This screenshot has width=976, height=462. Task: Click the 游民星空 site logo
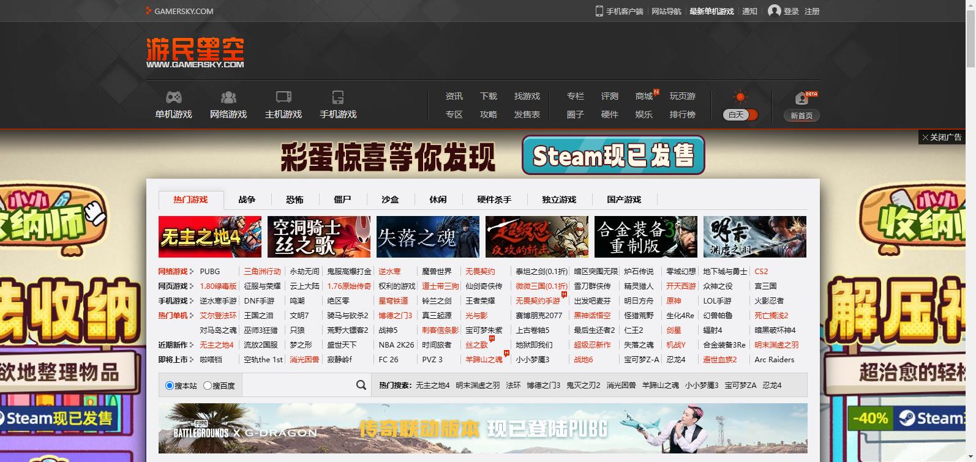(195, 53)
